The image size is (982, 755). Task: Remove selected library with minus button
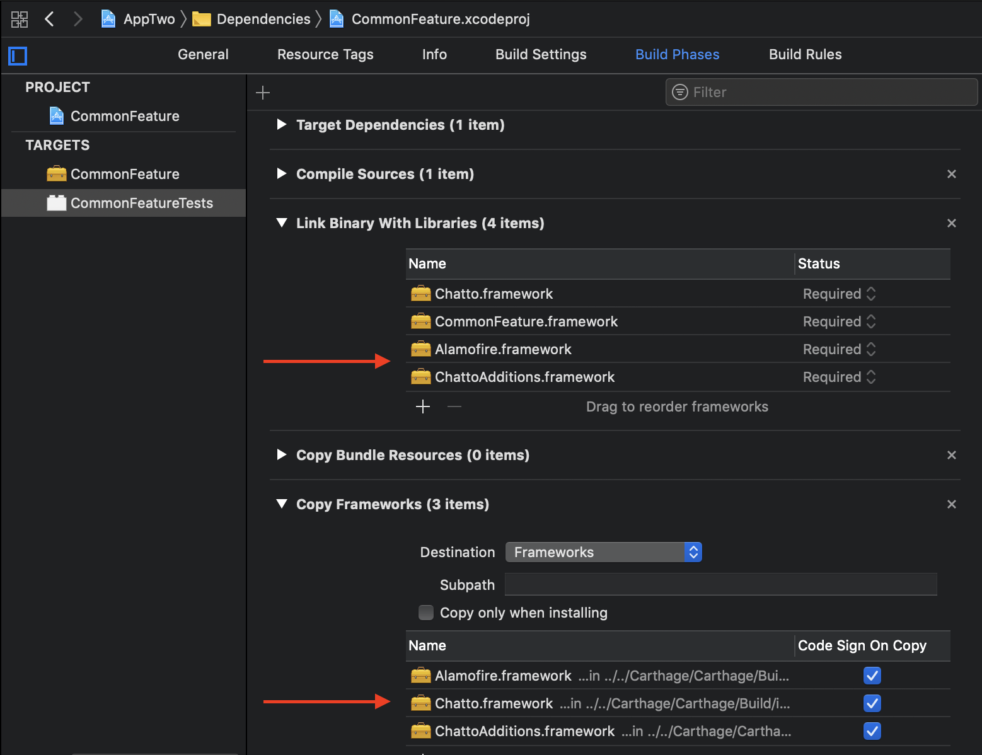(x=454, y=406)
